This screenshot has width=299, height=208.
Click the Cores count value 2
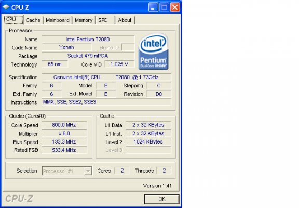[x=122, y=171]
